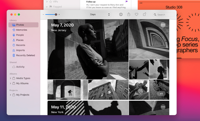200x121 pixels.
Task: Adjust the thumbnail zoom slider
Action: click(56, 14)
